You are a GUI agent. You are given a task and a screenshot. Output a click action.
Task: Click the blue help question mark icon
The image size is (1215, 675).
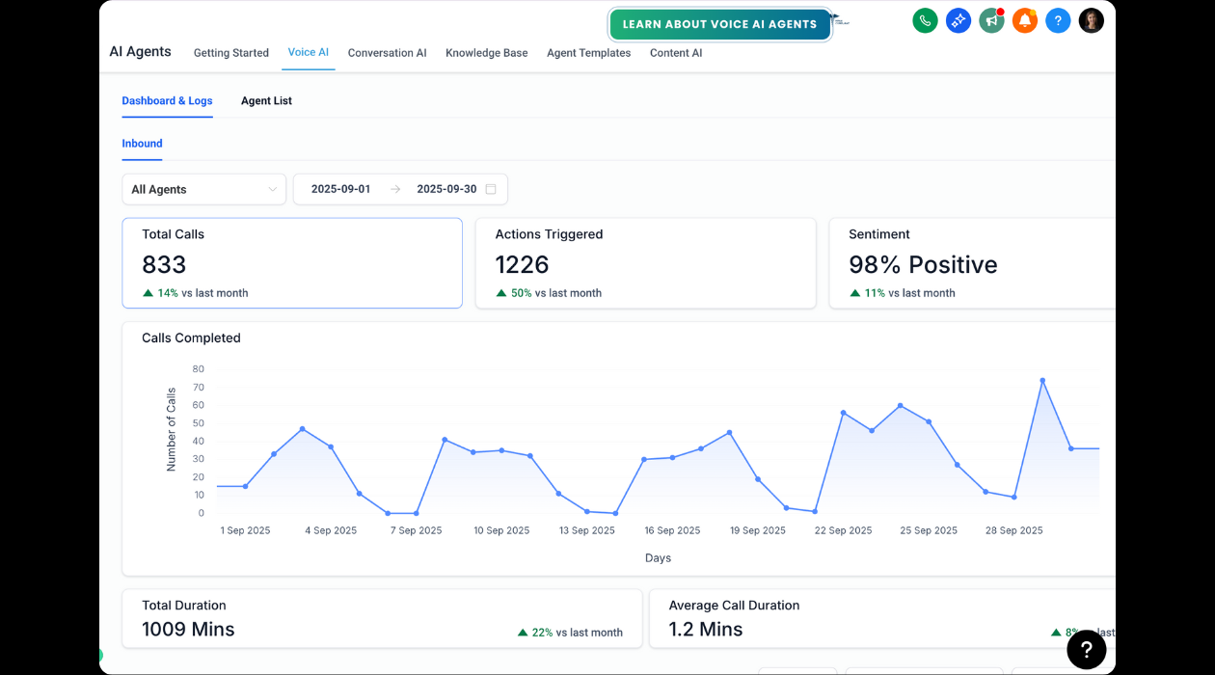coord(1058,21)
